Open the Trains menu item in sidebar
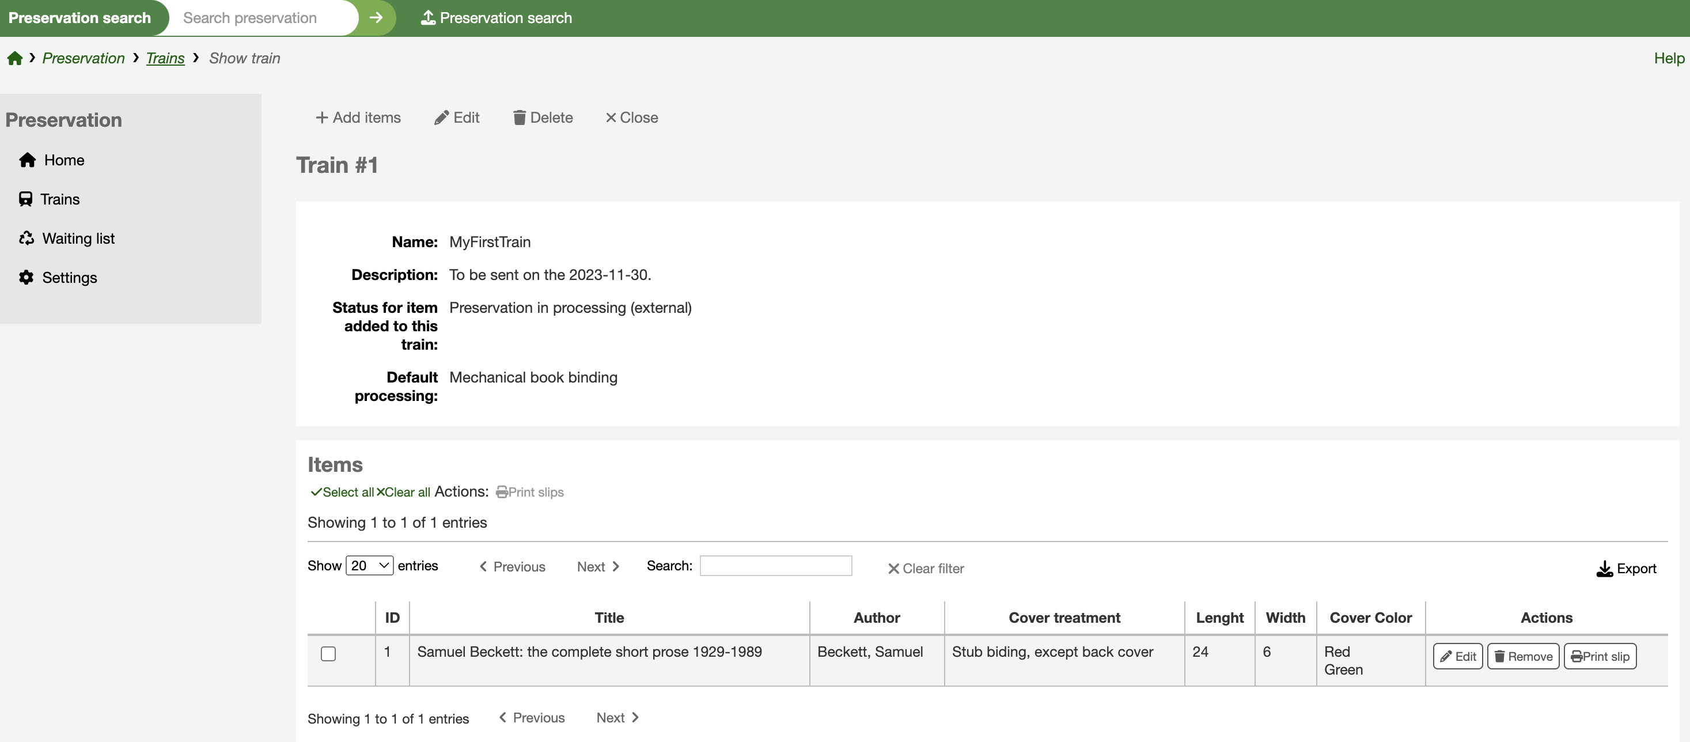 (x=60, y=198)
